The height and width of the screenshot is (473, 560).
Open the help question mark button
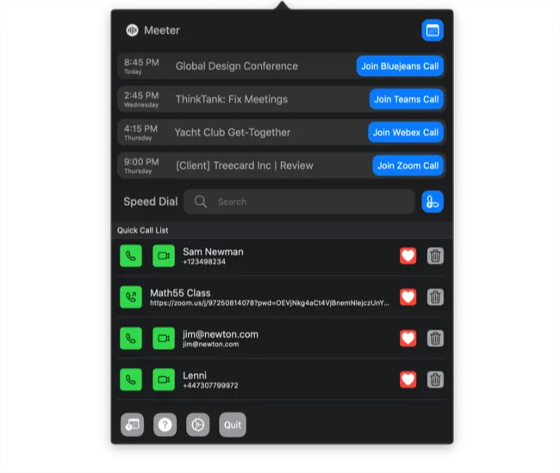point(165,425)
